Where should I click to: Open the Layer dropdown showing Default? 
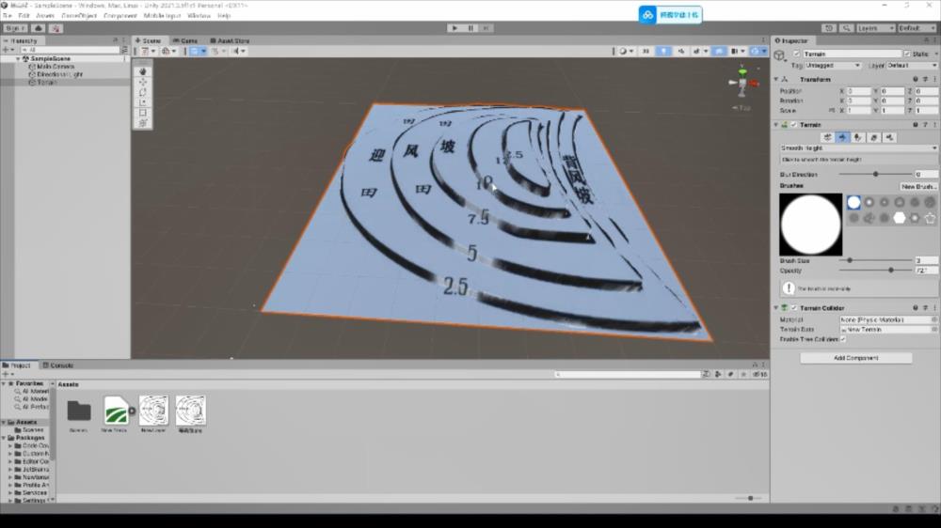912,66
